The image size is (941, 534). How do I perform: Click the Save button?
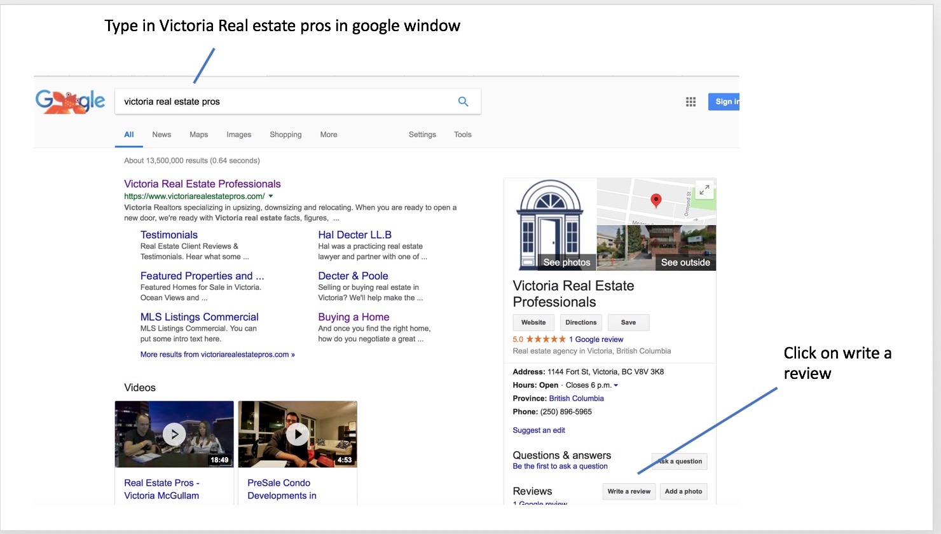pyautogui.click(x=628, y=322)
